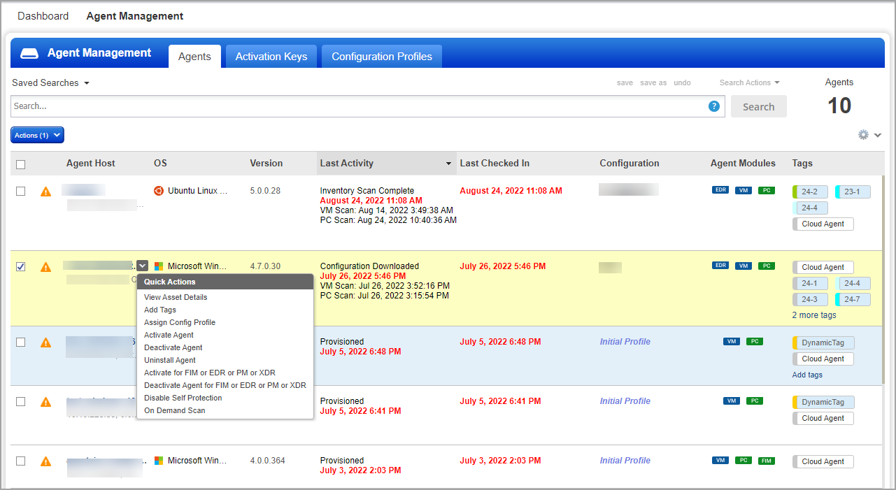Choose Uninstall Agent from Quick Actions menu
This screenshot has height=490, width=896.
click(x=170, y=360)
